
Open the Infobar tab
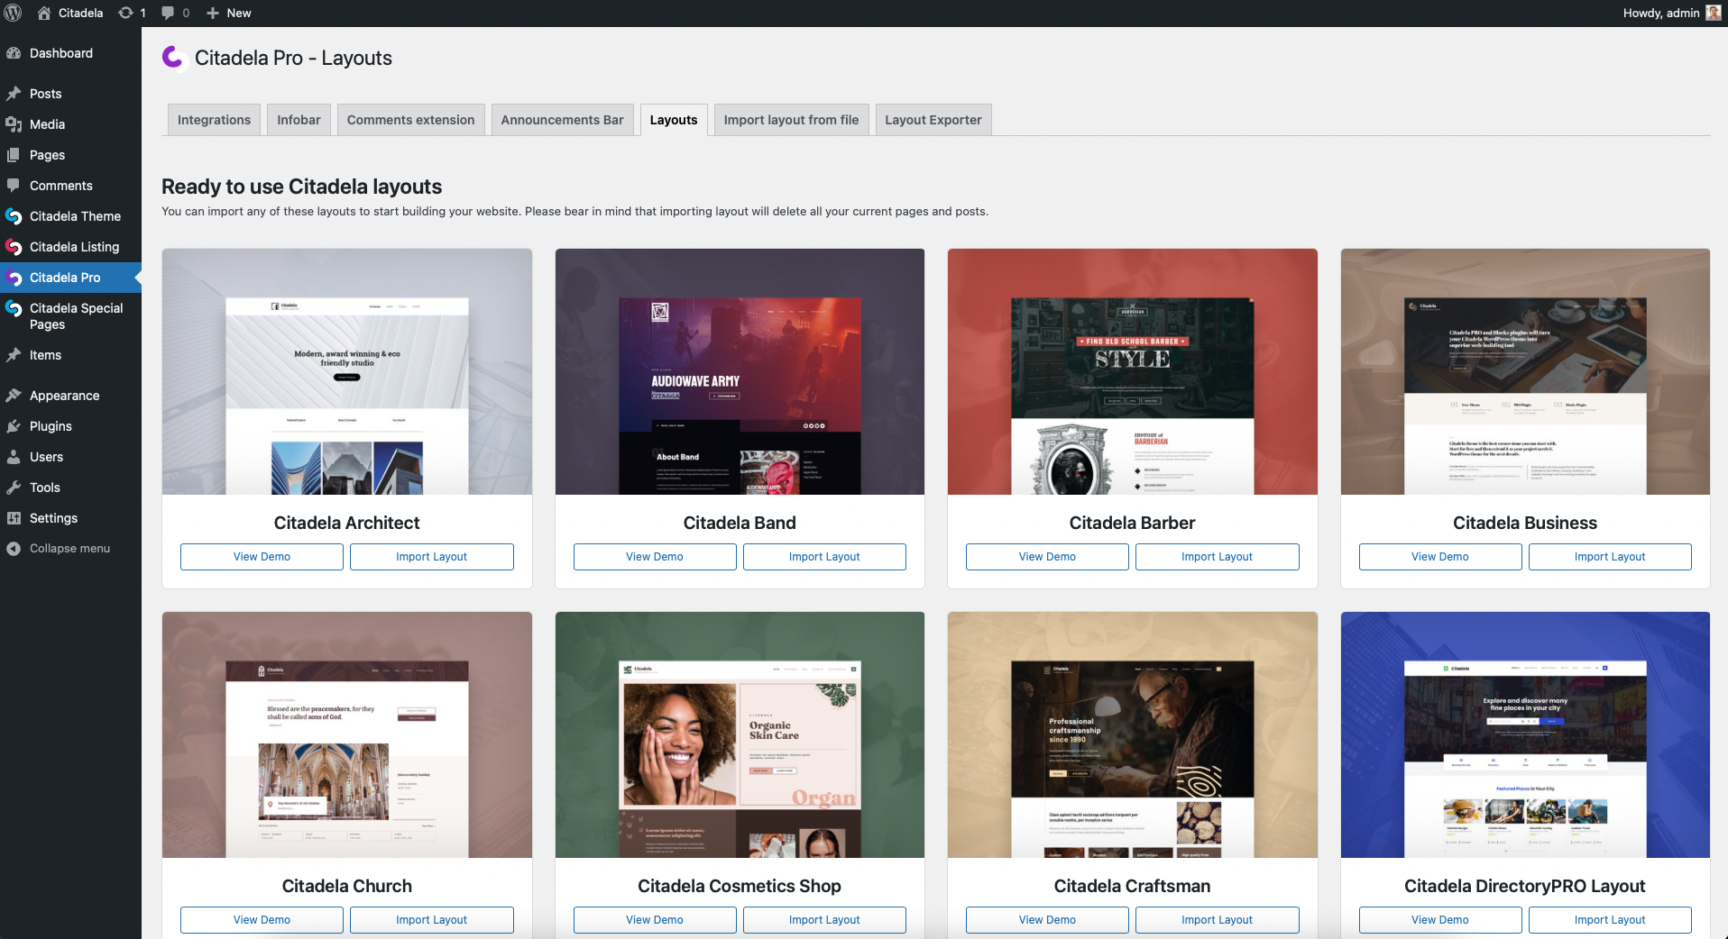[x=299, y=120]
